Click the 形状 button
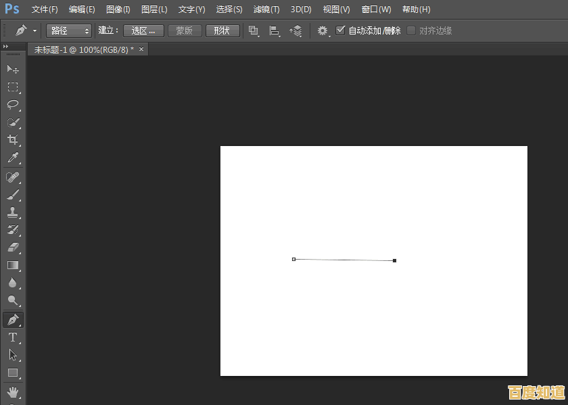This screenshot has width=568, height=405. 222,30
